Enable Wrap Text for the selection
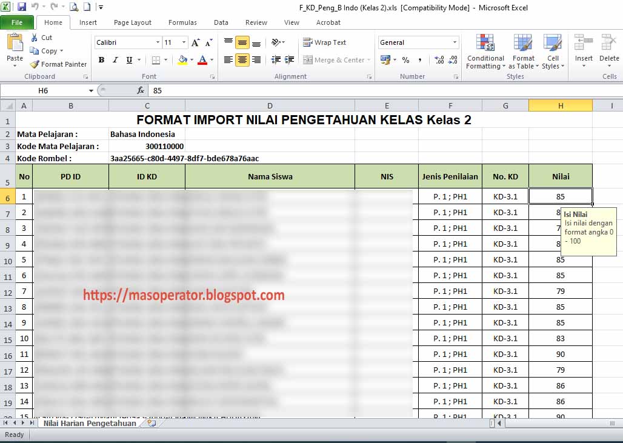 pyautogui.click(x=324, y=42)
